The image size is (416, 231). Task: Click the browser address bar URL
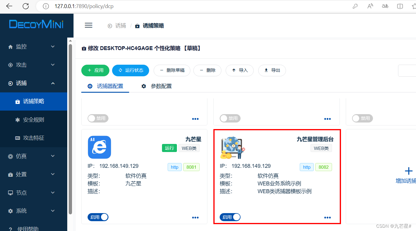pyautogui.click(x=84, y=6)
